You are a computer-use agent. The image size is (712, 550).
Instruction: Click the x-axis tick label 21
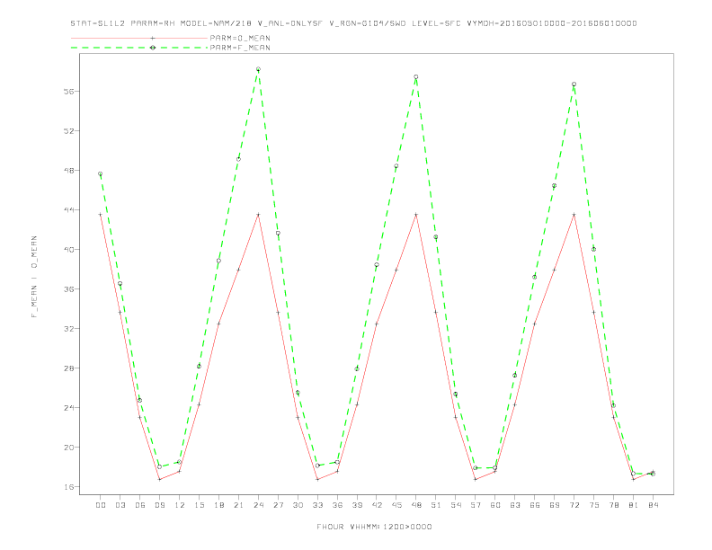coord(238,505)
